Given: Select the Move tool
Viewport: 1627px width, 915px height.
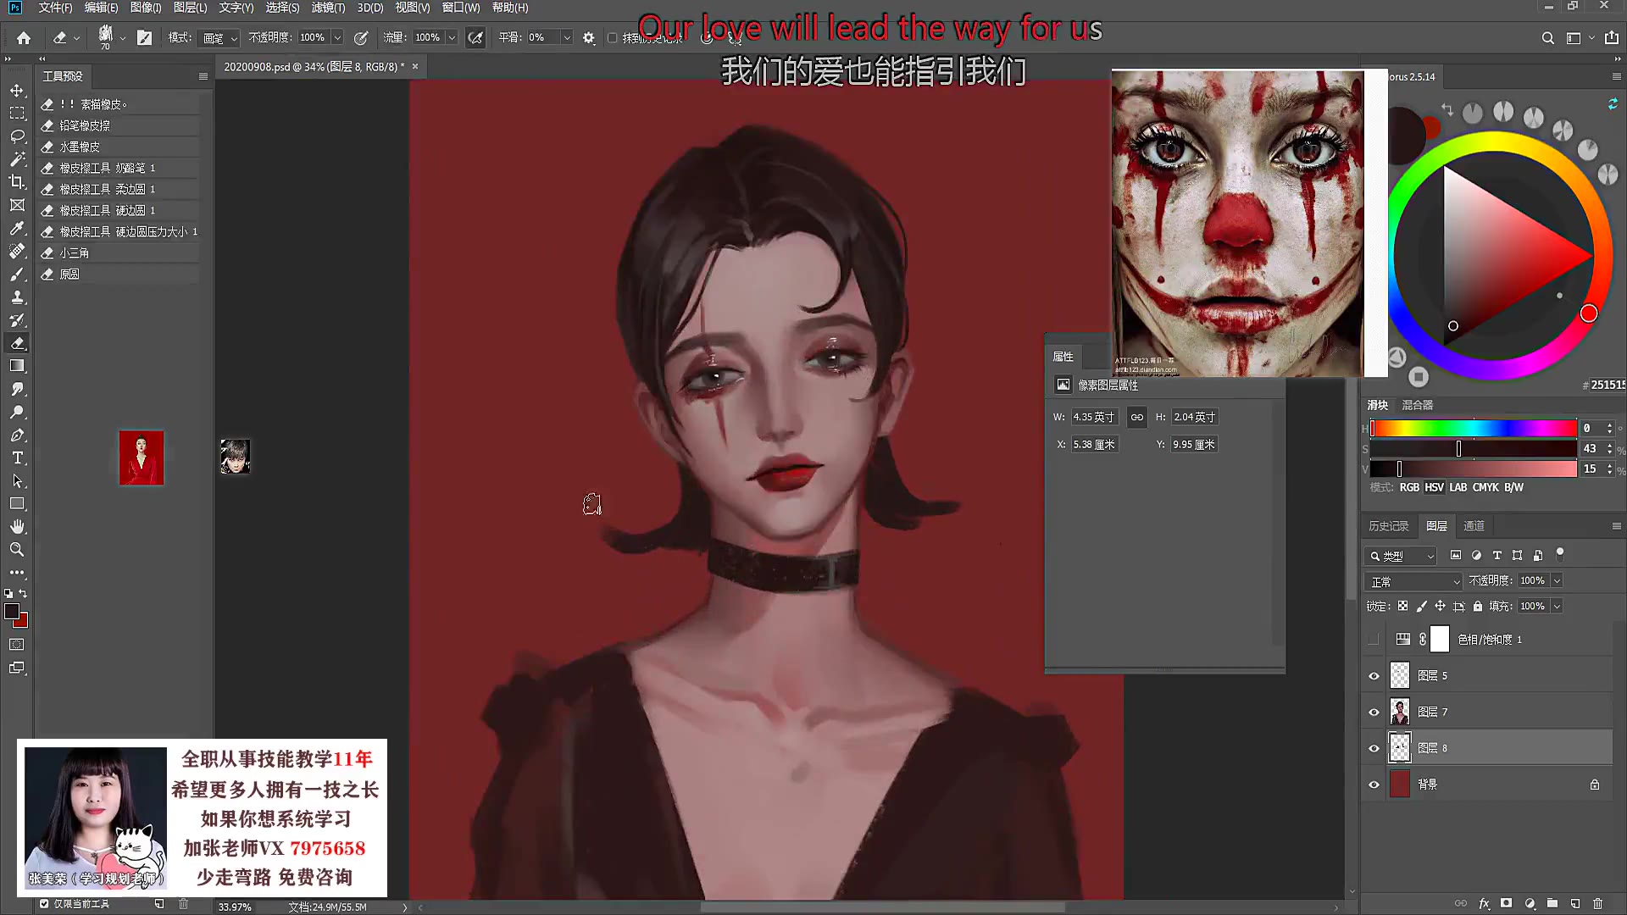Looking at the screenshot, I should tap(17, 91).
